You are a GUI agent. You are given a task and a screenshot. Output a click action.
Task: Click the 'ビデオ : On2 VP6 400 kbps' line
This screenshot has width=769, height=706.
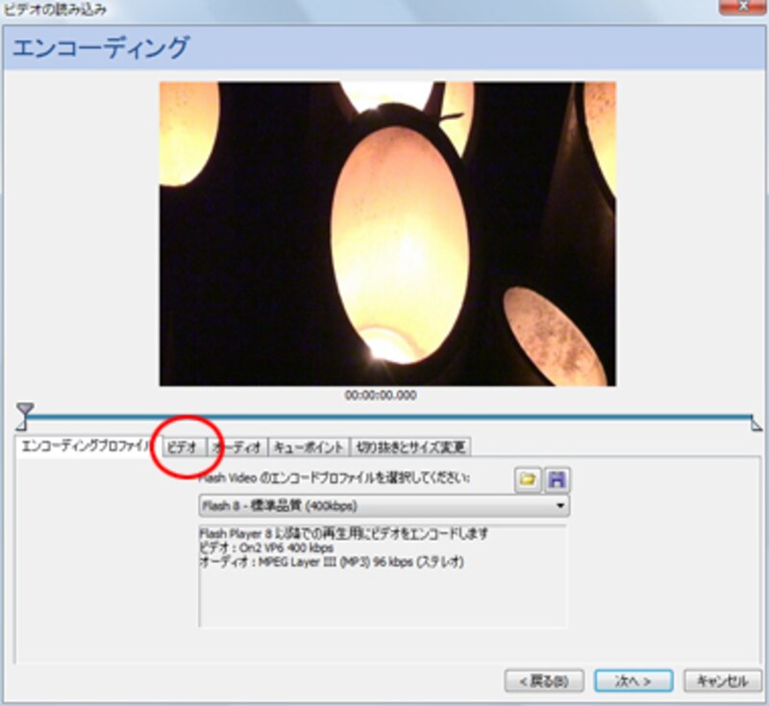(266, 548)
